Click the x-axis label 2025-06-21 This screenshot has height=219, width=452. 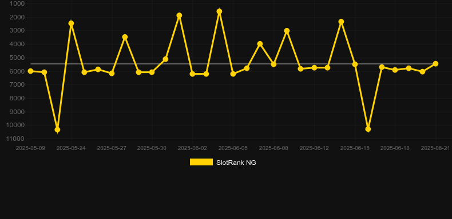435,148
